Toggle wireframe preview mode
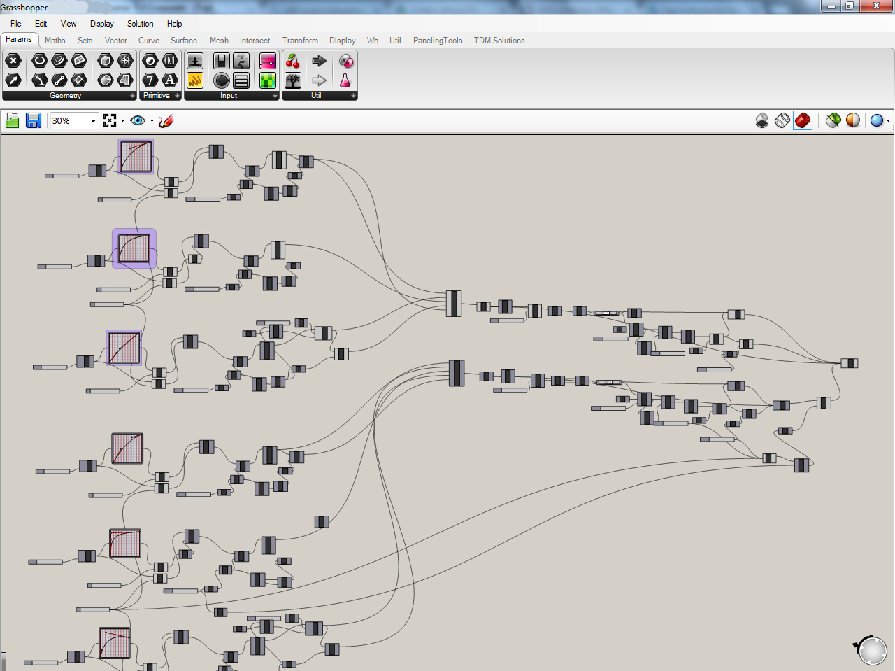The height and width of the screenshot is (671, 895). tap(782, 120)
